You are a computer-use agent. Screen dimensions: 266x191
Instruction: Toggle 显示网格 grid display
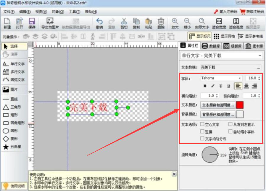pyautogui.click(x=224, y=36)
